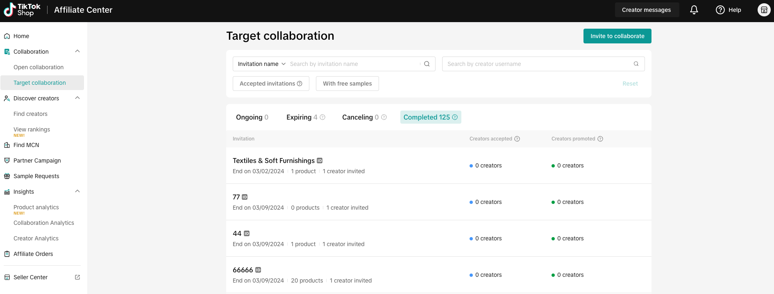Toggle the With free samples filter
The image size is (774, 294).
[x=347, y=84]
